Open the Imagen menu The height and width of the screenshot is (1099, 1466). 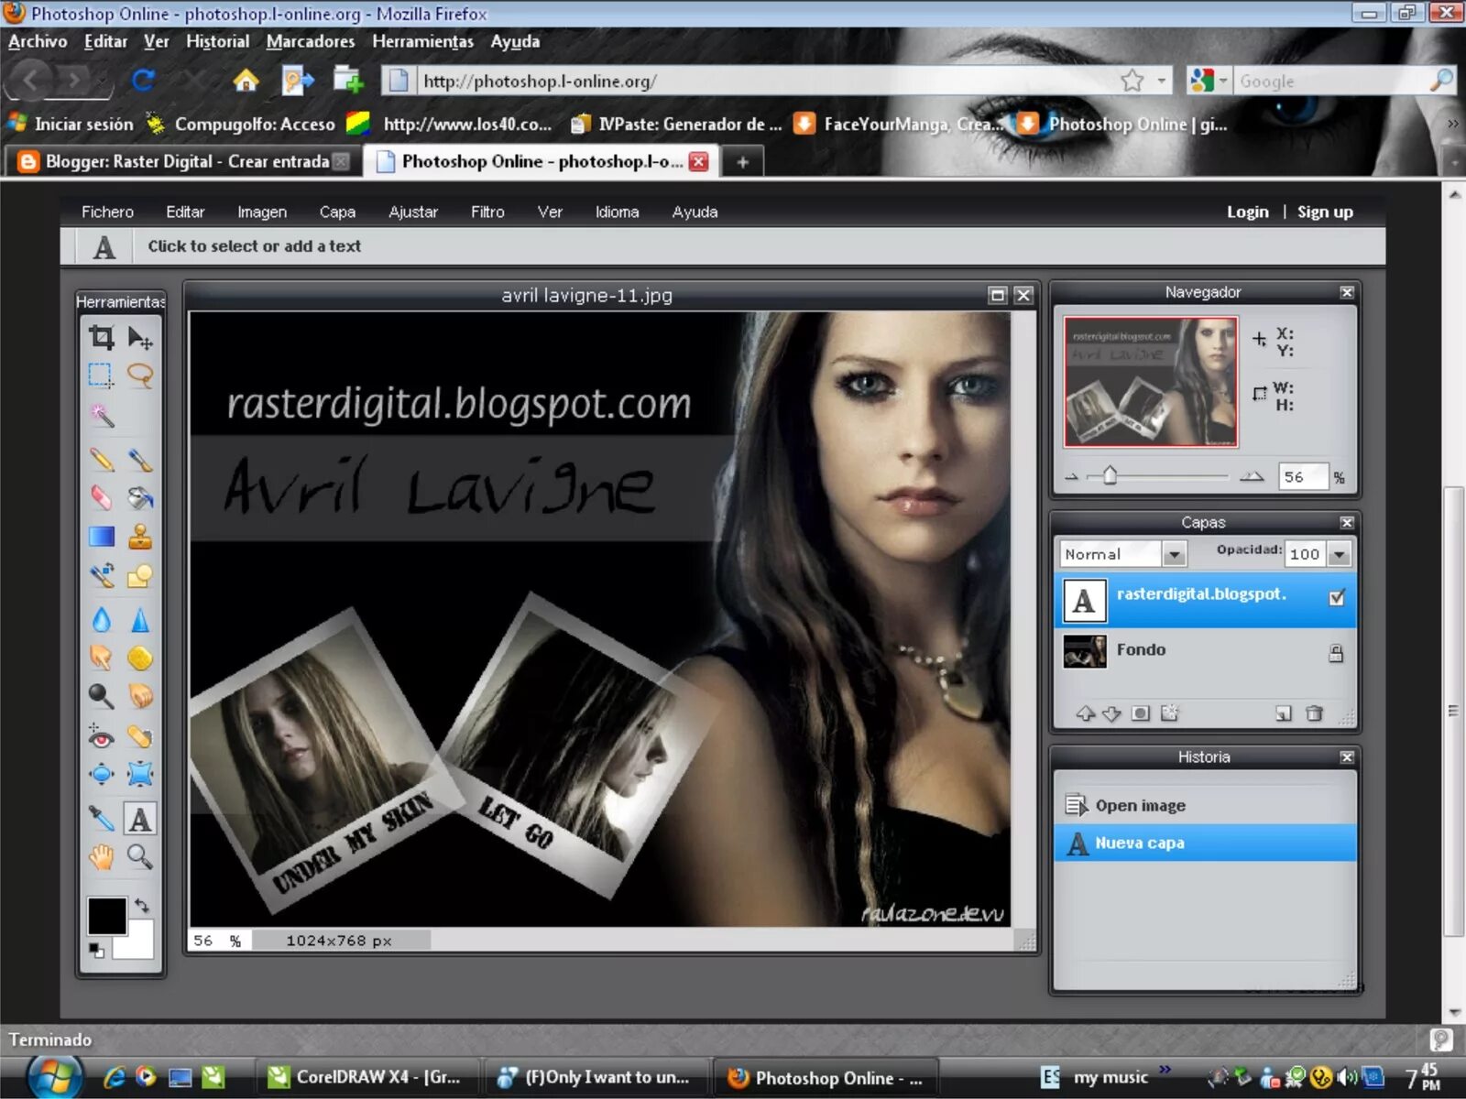pyautogui.click(x=262, y=212)
